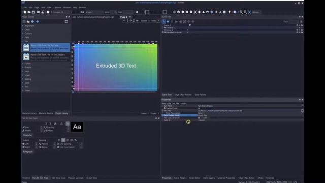Toggle the lock icon on Camera 1 row
Image resolution: width=325 pixels, height=183 pixels.
point(300,27)
